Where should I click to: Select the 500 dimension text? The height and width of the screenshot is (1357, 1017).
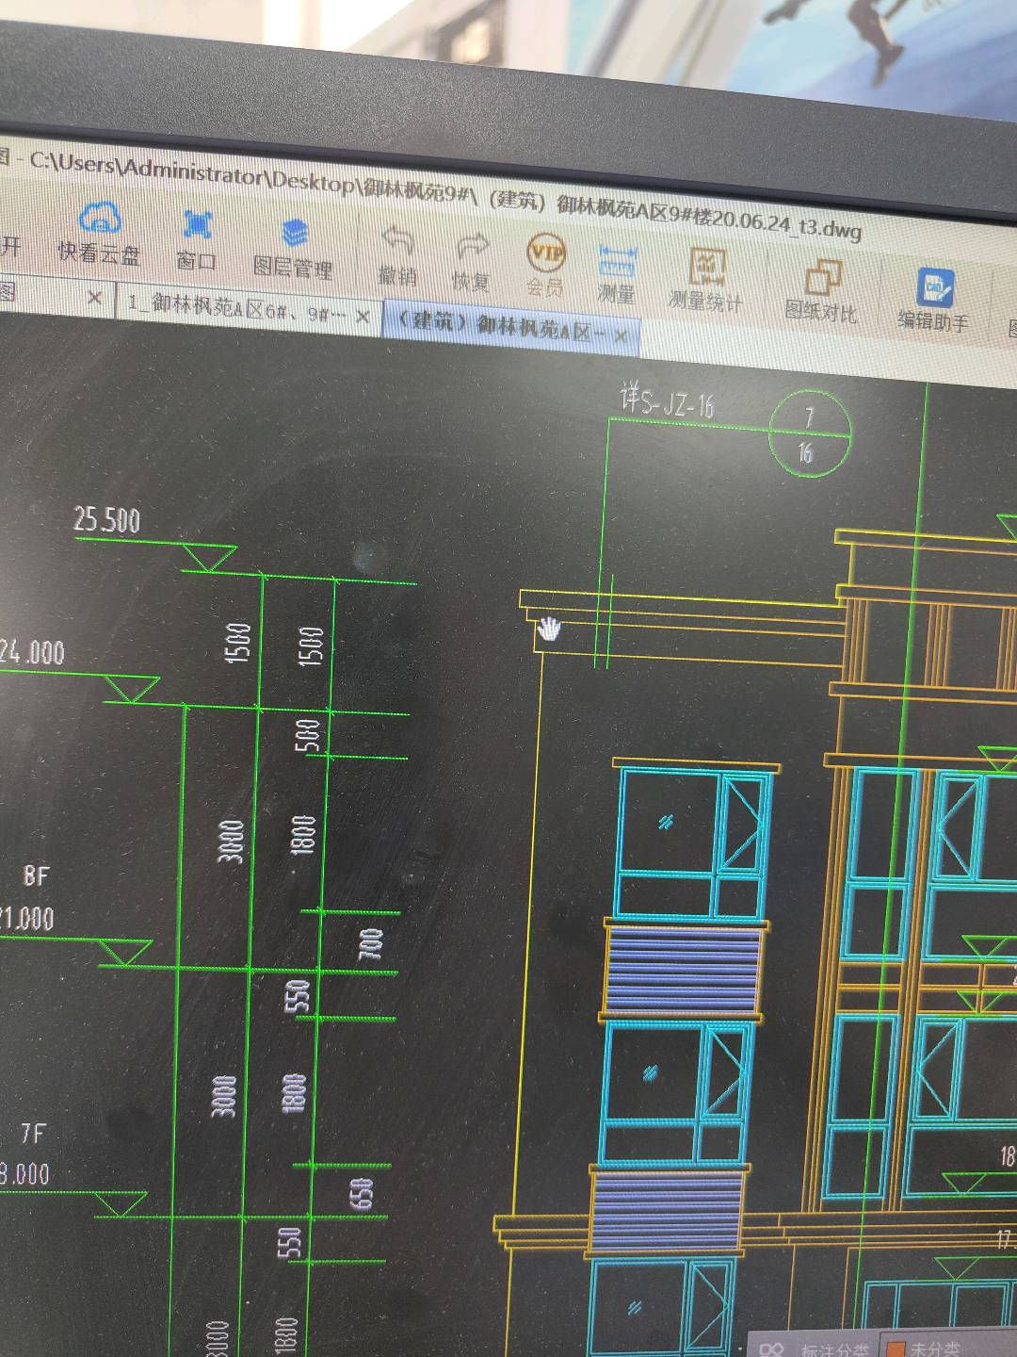click(x=308, y=735)
